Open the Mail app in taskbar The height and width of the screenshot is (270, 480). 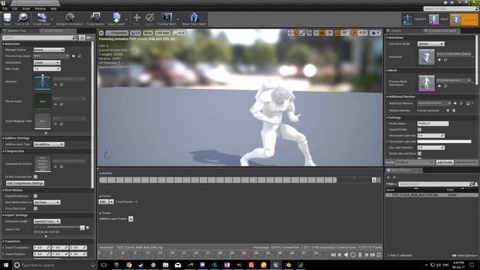[178, 265]
